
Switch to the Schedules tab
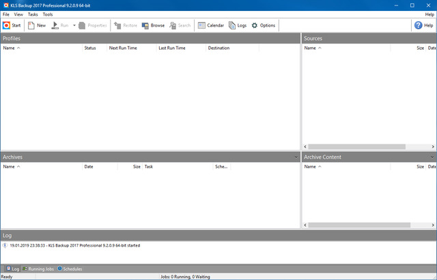point(70,269)
